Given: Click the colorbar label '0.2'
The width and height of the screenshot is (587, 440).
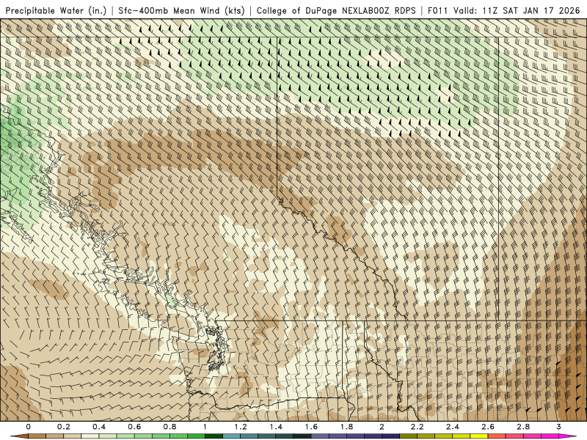Looking at the screenshot, I should [x=64, y=427].
